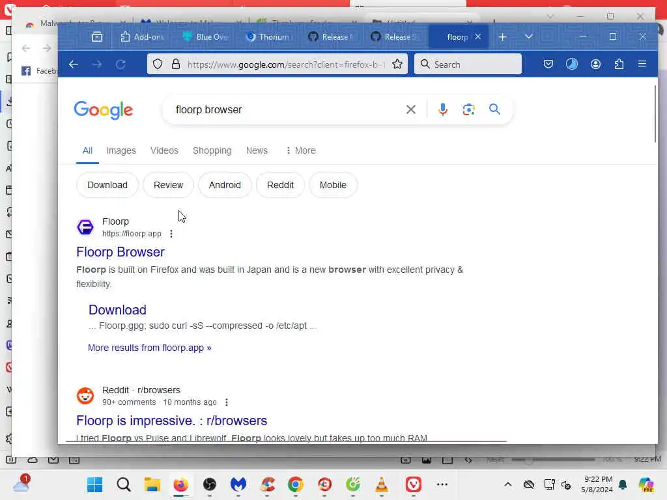The height and width of the screenshot is (500, 667).
Task: Expand hidden system tray icons
Action: (508, 484)
